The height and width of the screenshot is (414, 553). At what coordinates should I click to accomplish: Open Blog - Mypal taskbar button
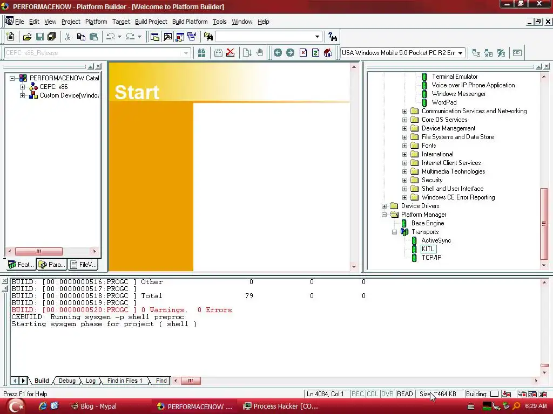[94, 406]
